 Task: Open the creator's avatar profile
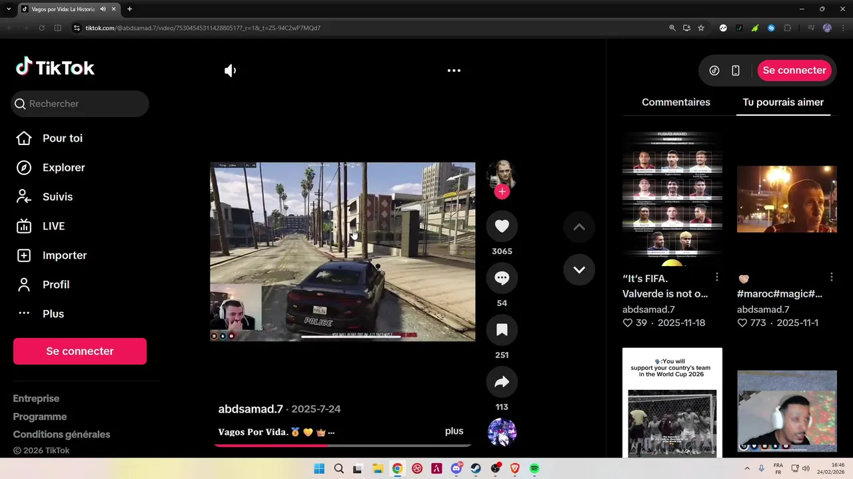[502, 174]
